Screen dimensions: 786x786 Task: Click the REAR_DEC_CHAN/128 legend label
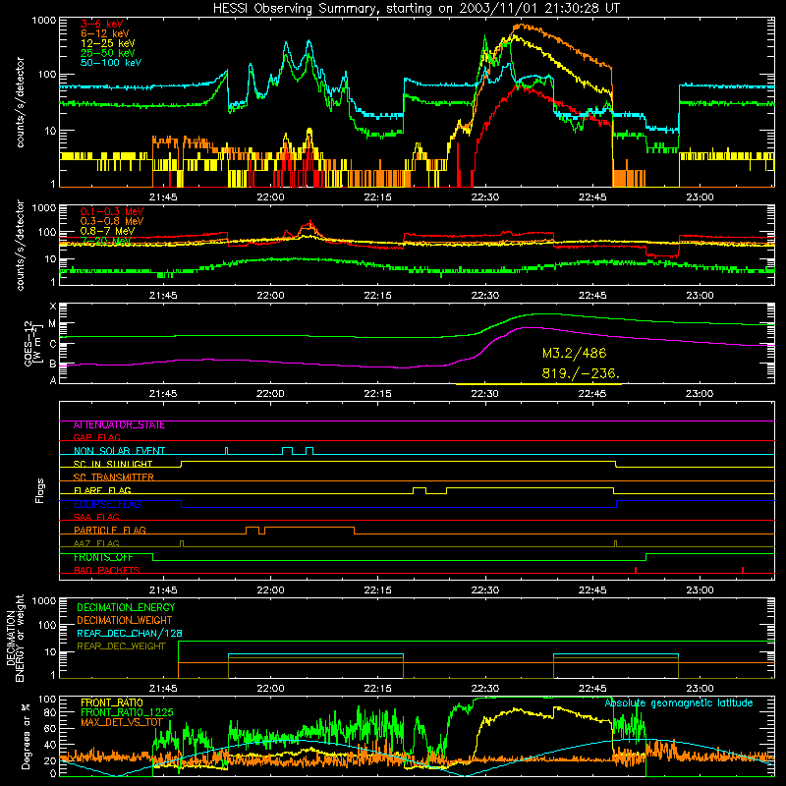click(130, 633)
